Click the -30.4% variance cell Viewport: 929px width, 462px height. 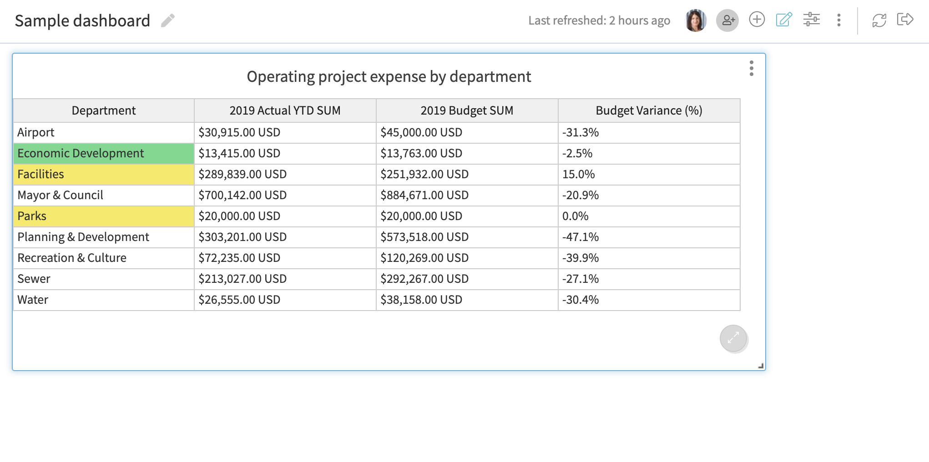[649, 300]
